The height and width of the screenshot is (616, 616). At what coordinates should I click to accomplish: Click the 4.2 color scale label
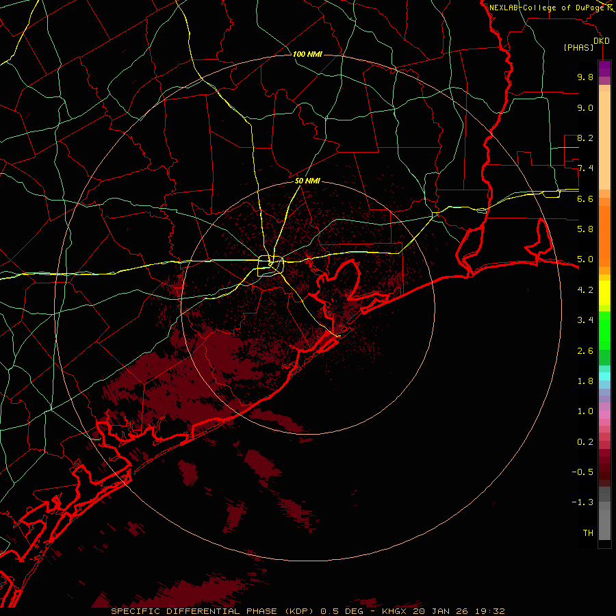coord(585,290)
